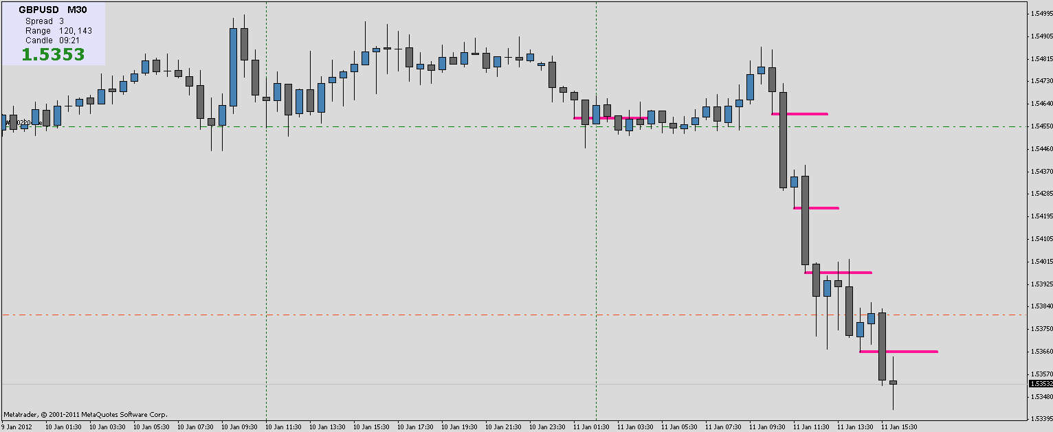Click the 11 Jan 15:30 time label
Image resolution: width=1053 pixels, height=432 pixels.
click(x=899, y=427)
